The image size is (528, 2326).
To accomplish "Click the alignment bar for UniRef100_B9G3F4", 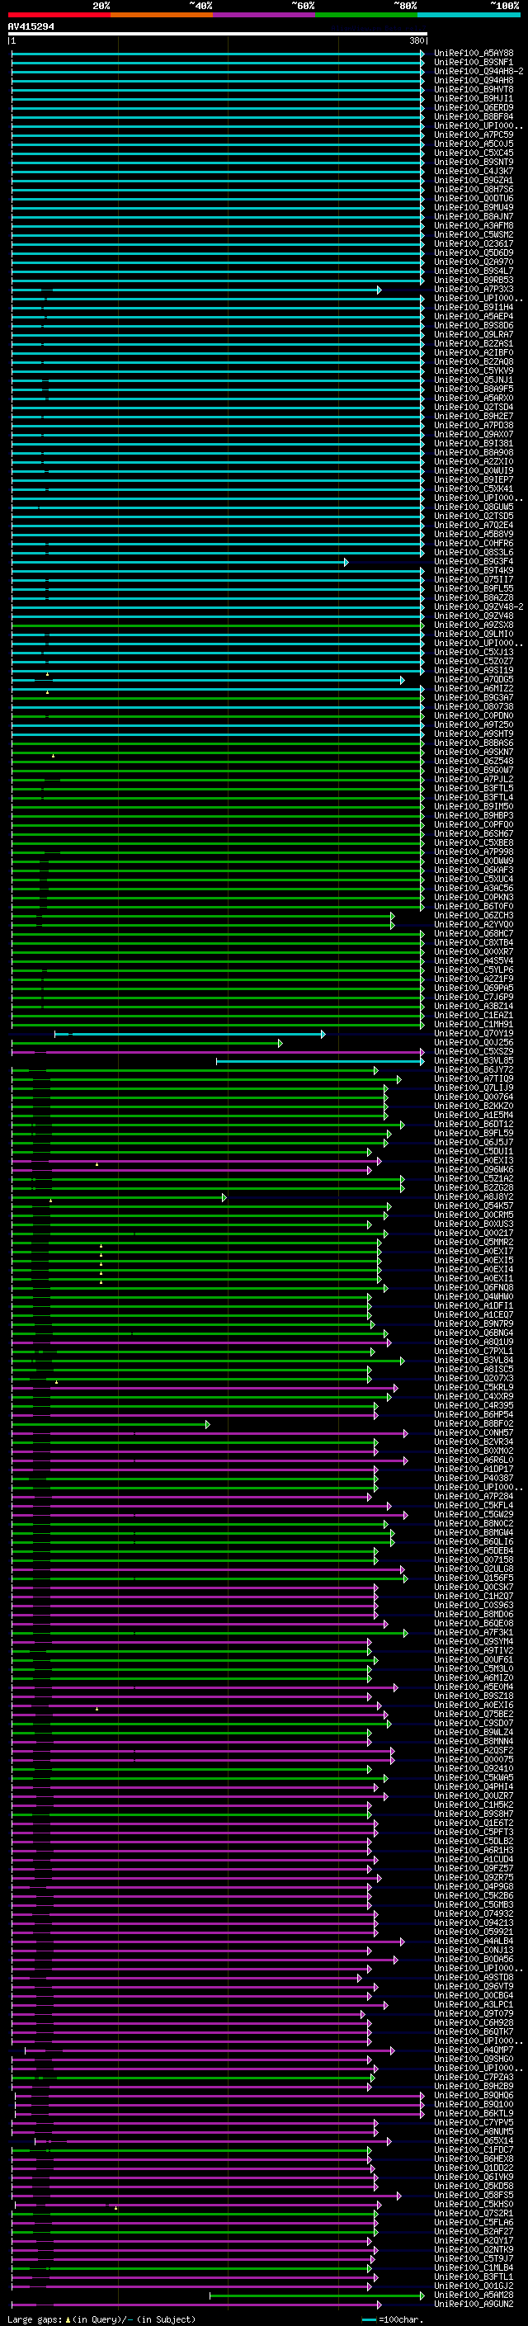I will [180, 562].
